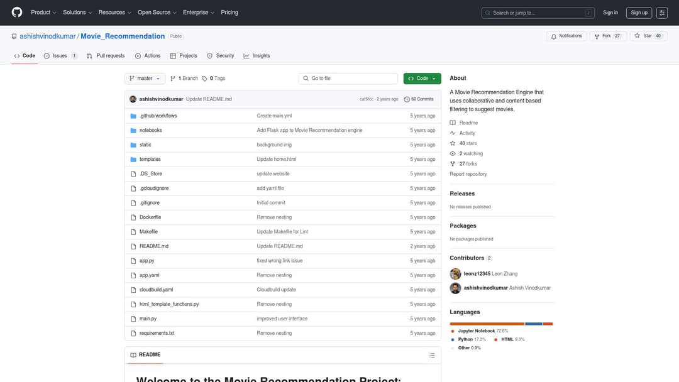Open the Pricing page
Viewport: 679px width, 382px height.
tap(229, 13)
